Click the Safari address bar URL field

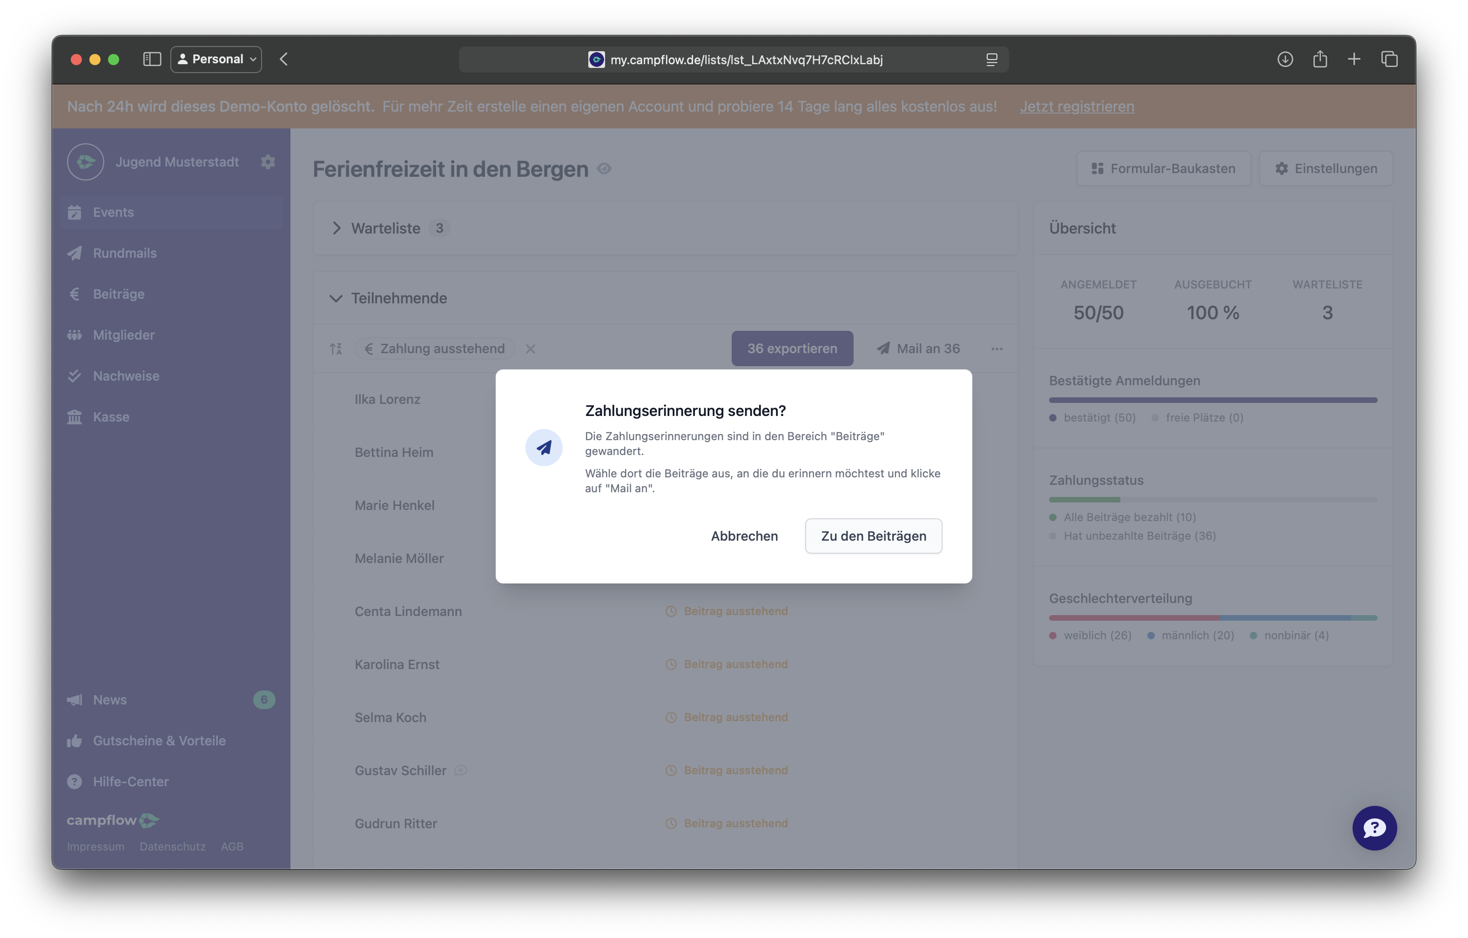pyautogui.click(x=734, y=59)
